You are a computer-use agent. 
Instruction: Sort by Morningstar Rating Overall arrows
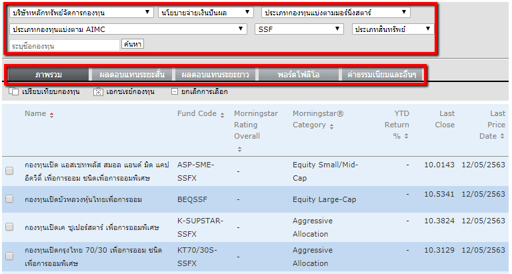click(239, 149)
